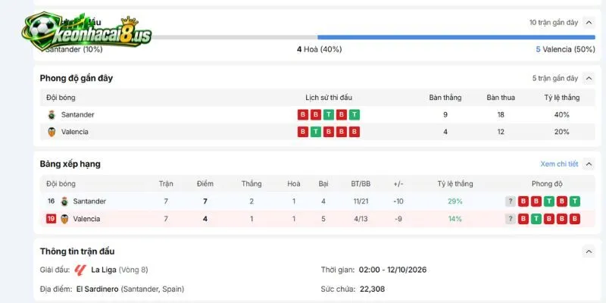The width and height of the screenshot is (606, 303).
Task: Click Santander's 40% win rate in recent form
Action: point(561,115)
